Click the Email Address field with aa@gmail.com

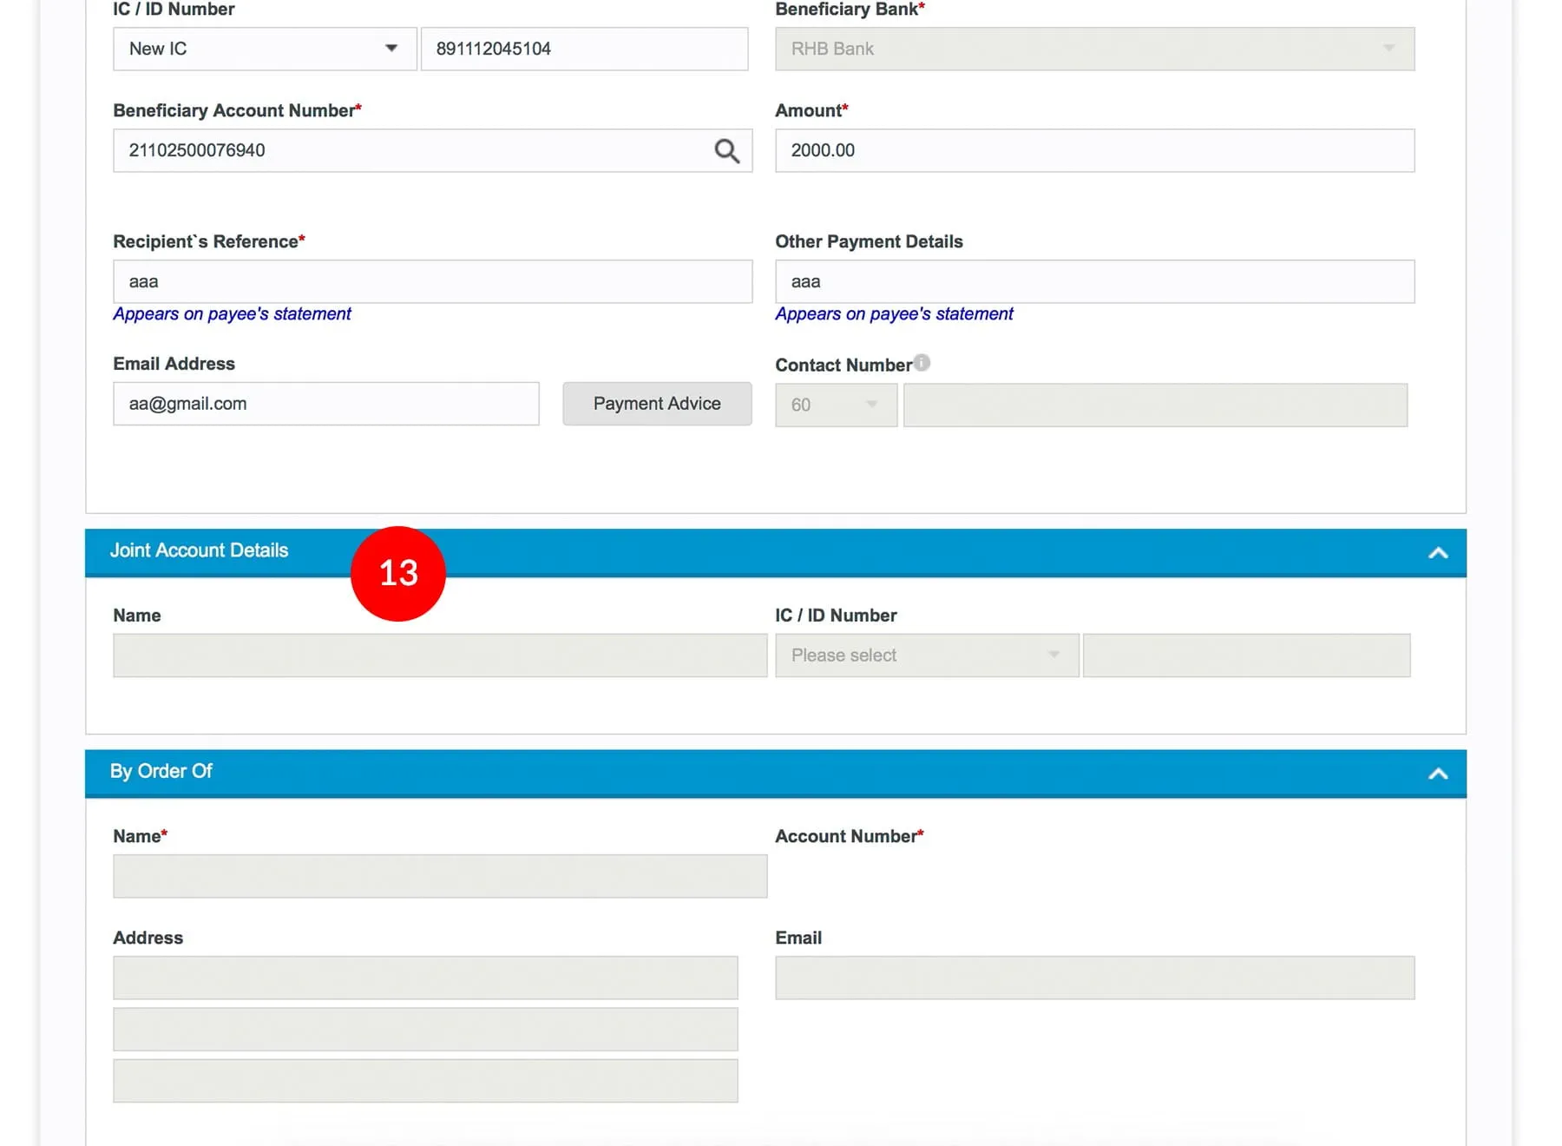click(x=325, y=404)
